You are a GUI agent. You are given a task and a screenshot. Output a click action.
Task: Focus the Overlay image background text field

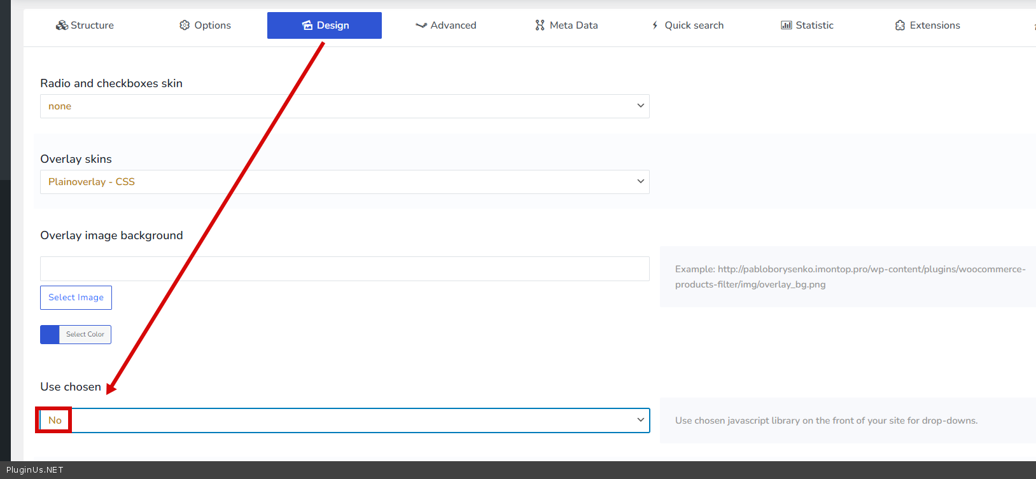[x=344, y=269]
